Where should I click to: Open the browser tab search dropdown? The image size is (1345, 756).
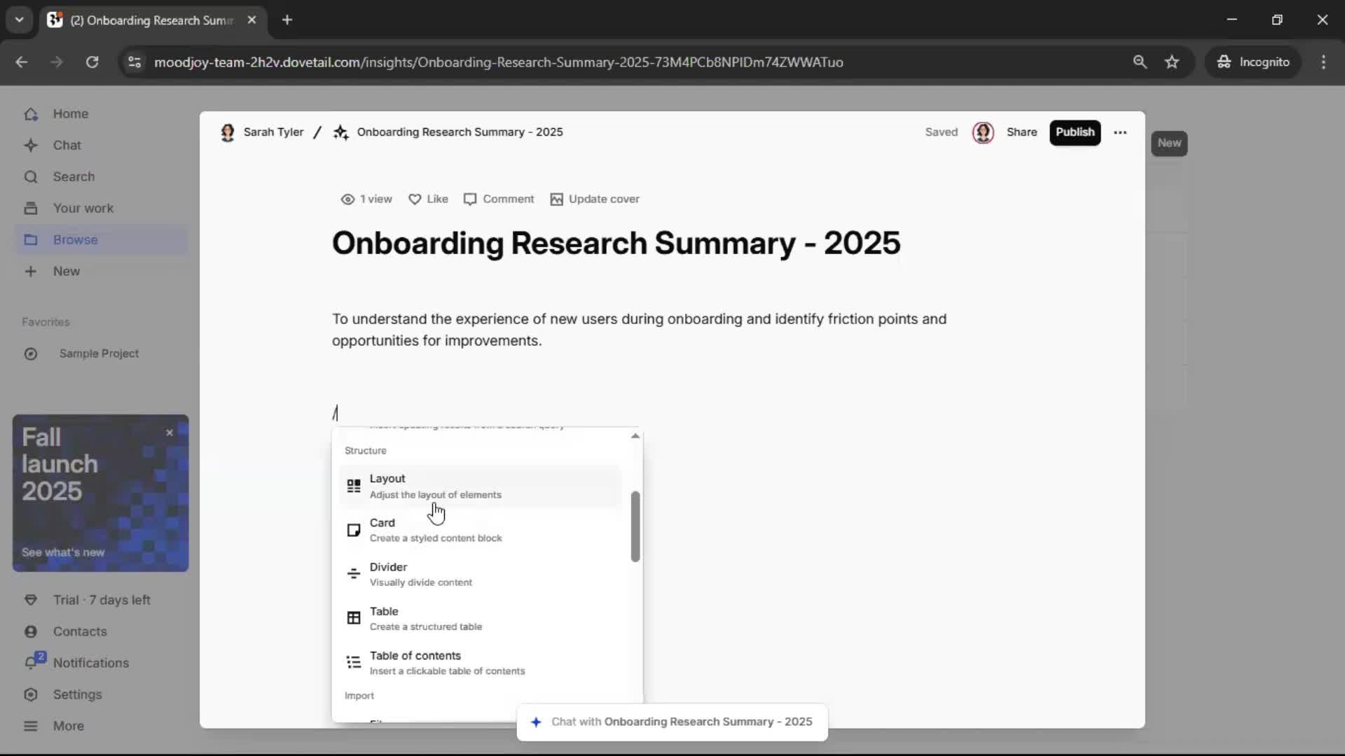19,20
